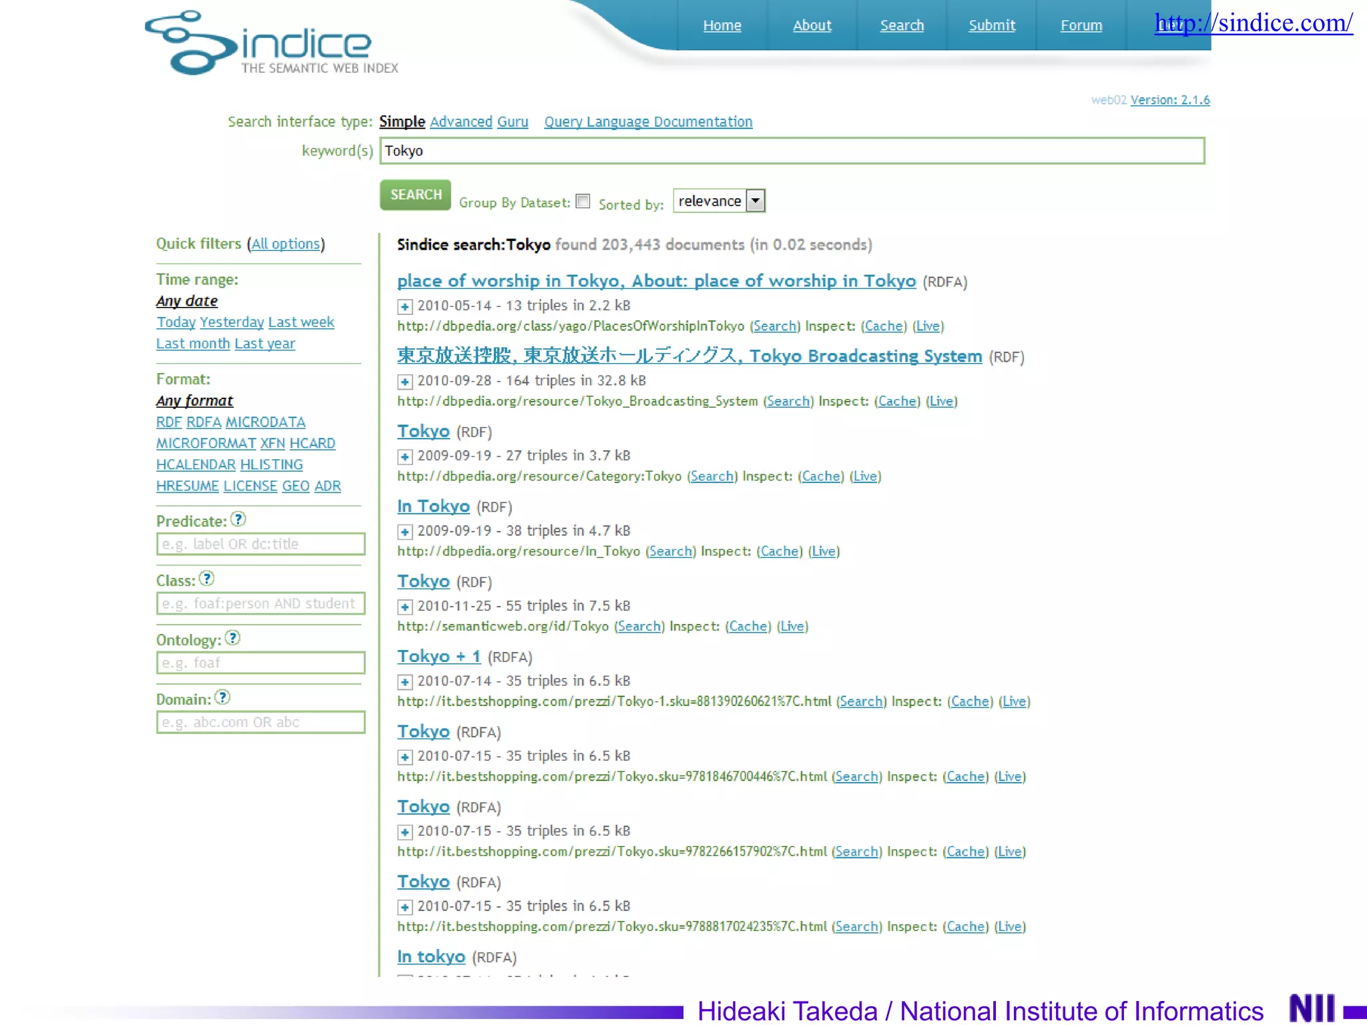
Task: Filter format by HRESUME
Action: [x=188, y=486]
